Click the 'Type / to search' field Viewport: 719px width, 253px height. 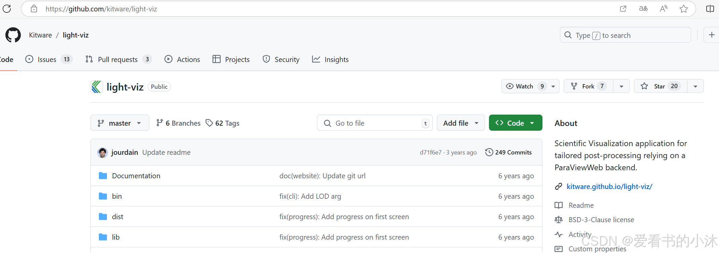click(625, 35)
